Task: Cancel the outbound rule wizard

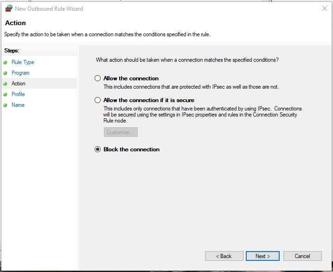Action: pyautogui.click(x=302, y=256)
